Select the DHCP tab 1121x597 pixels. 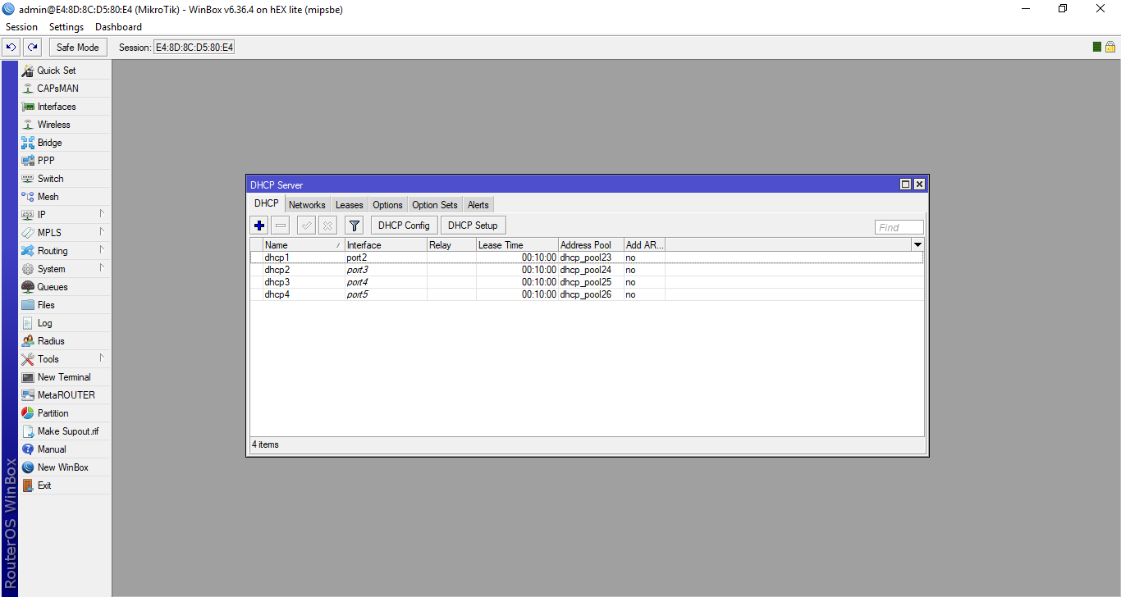(266, 203)
